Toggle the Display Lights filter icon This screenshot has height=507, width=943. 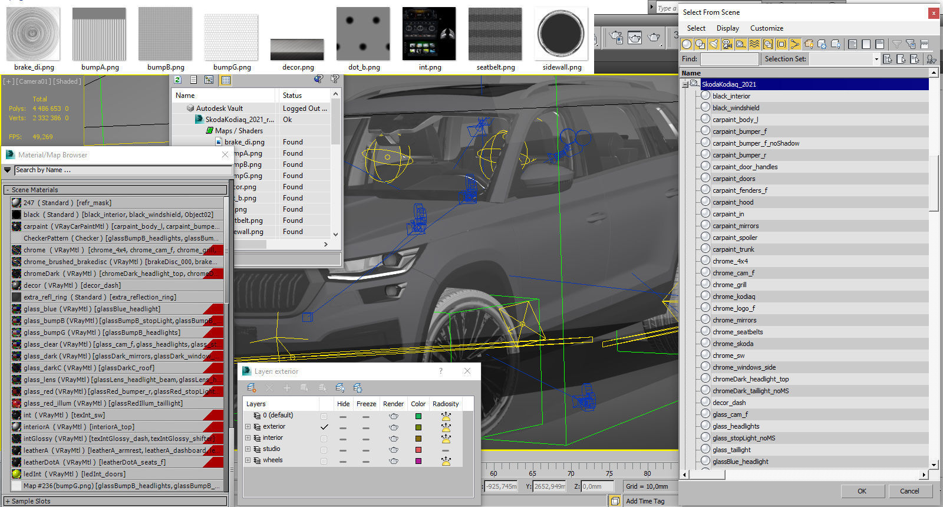pyautogui.click(x=714, y=44)
